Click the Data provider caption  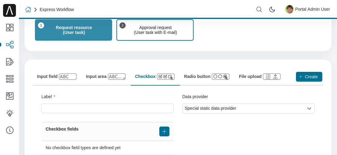[x=195, y=97]
